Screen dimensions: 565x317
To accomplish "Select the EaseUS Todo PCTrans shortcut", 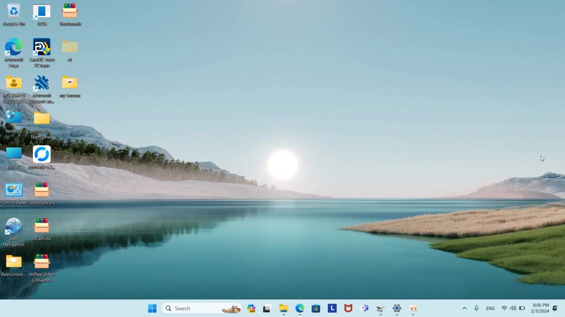I will [42, 53].
